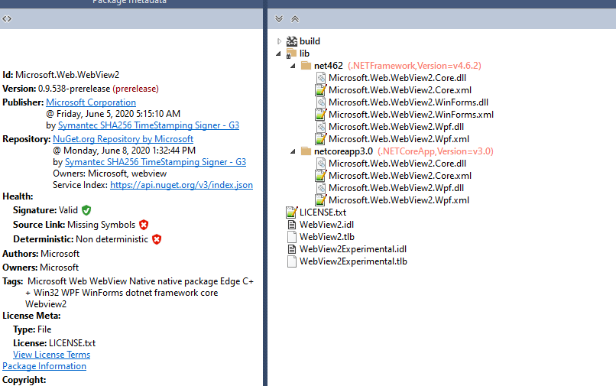
Task: Click the green Signature Valid shield icon
Action: click(x=86, y=210)
